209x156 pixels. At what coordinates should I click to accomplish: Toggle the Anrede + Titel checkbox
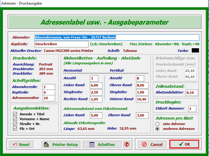(15, 114)
